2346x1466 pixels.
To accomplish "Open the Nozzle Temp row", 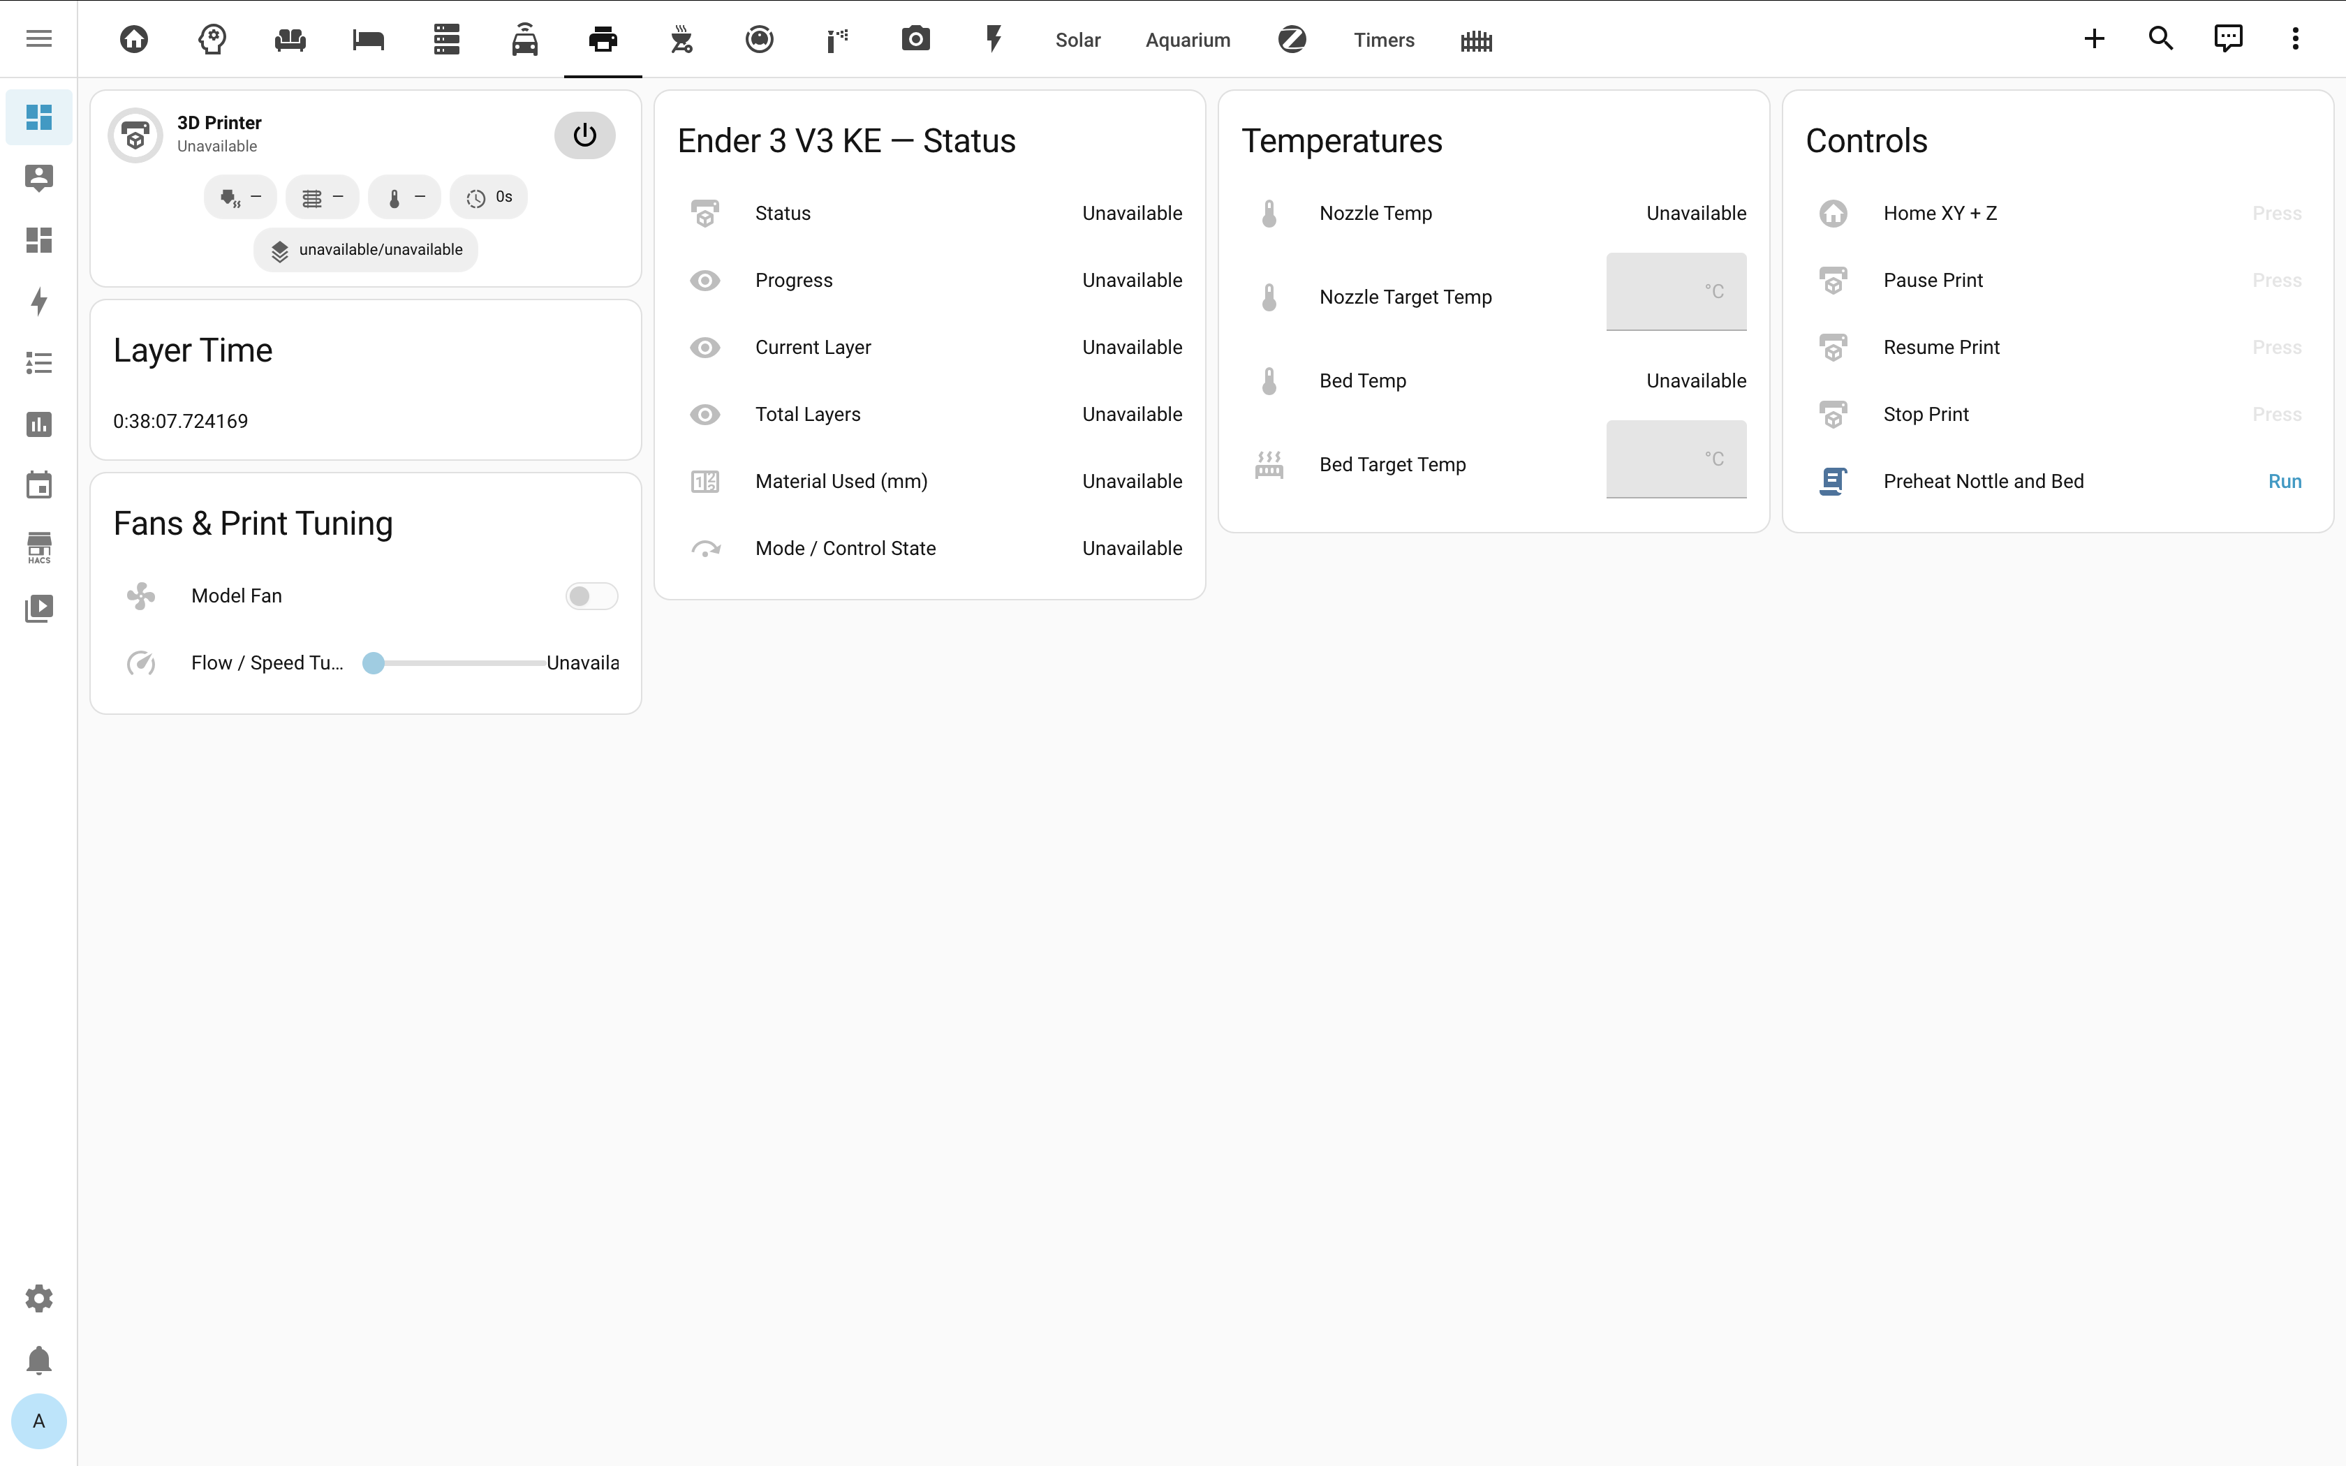I will 1494,214.
